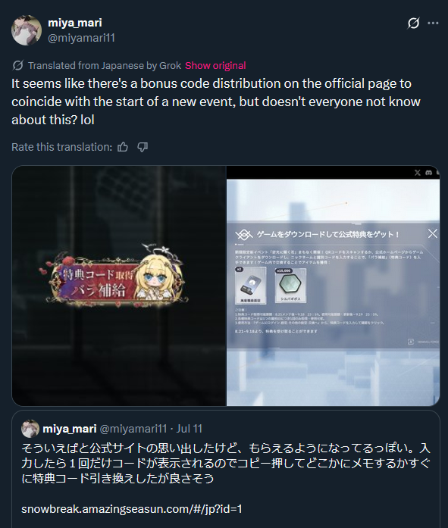Close the game download reward popup
Screen dimensions: 448x528
[x=433, y=233]
